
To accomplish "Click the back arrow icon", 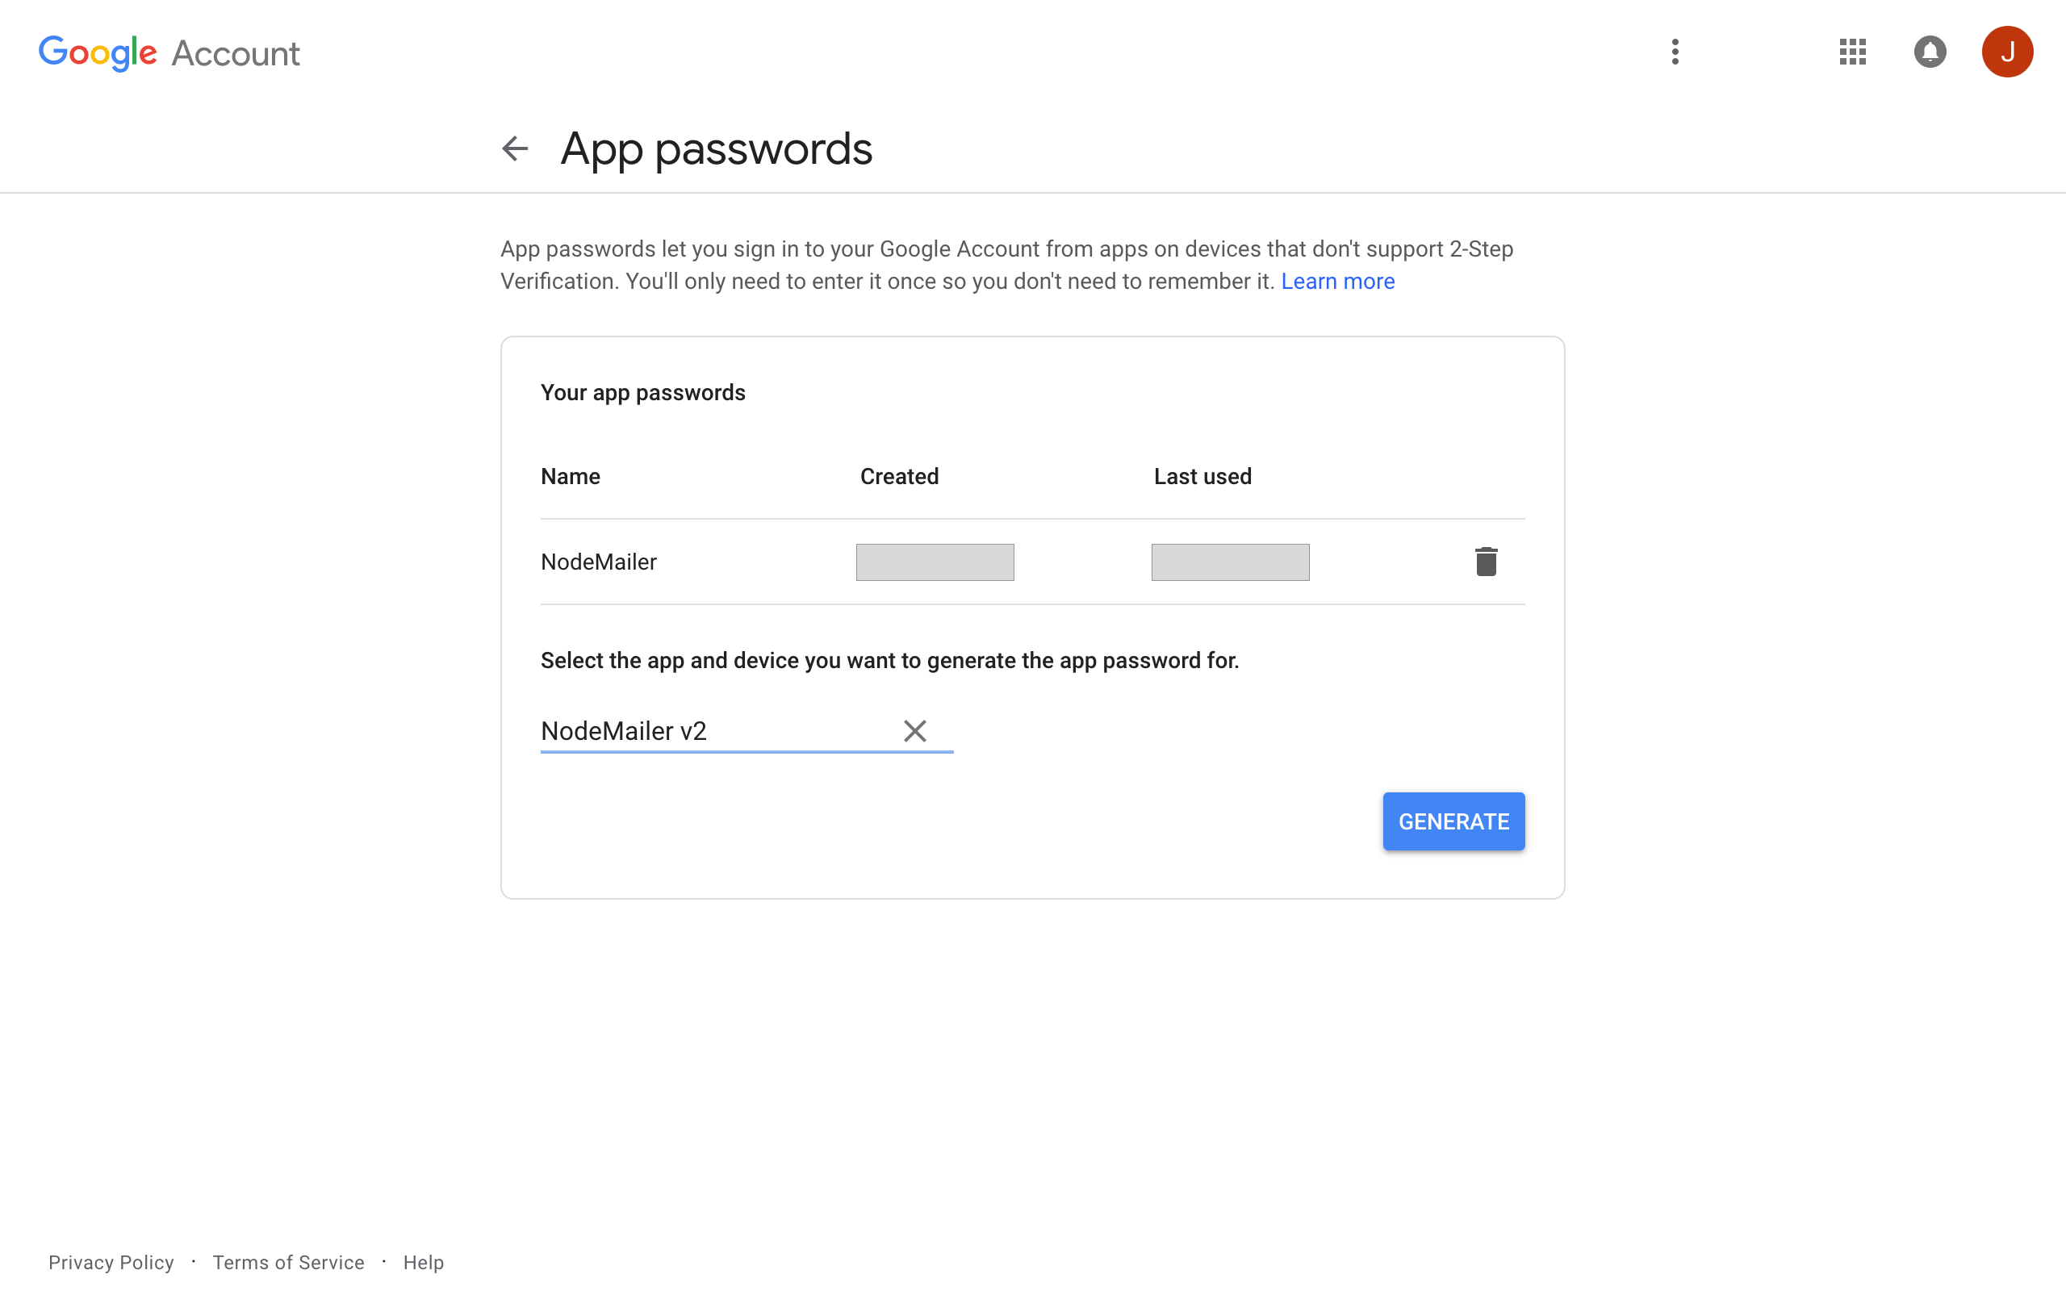I will click(513, 147).
